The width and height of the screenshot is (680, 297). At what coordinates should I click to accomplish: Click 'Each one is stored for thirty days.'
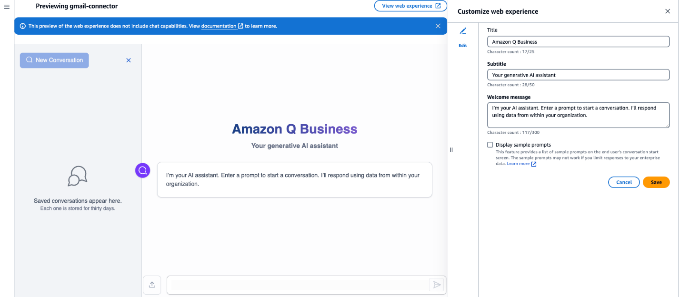(78, 208)
